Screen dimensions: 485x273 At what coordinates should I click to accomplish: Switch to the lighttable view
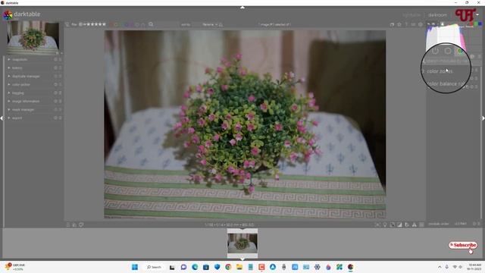[411, 15]
